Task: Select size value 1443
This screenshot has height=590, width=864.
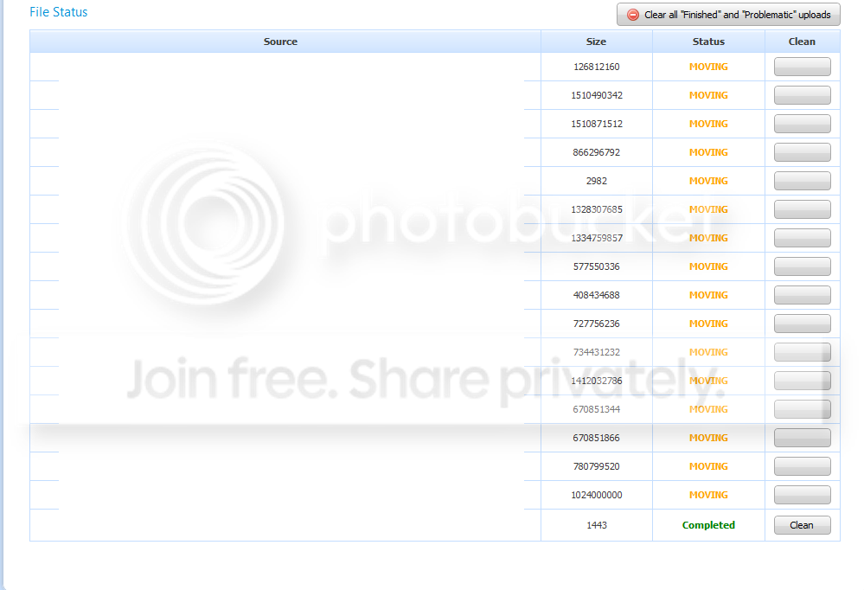Action: [x=596, y=525]
